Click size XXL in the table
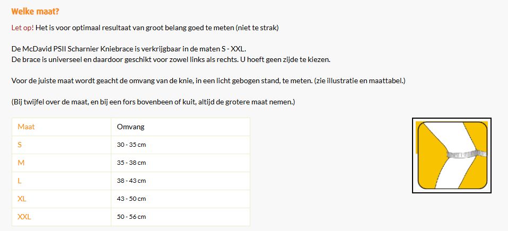 [x=24, y=217]
